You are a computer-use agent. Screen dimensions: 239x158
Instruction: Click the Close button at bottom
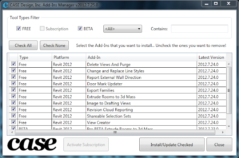pos(219,145)
